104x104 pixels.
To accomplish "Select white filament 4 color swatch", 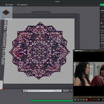I will (x=101, y=23).
